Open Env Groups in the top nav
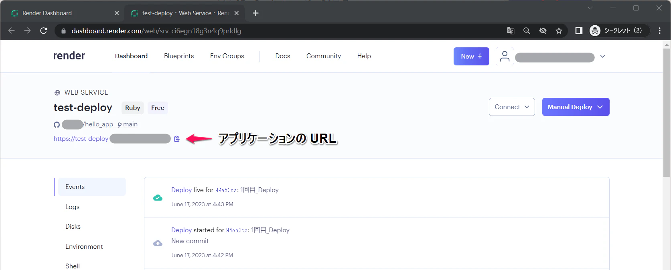 (227, 56)
